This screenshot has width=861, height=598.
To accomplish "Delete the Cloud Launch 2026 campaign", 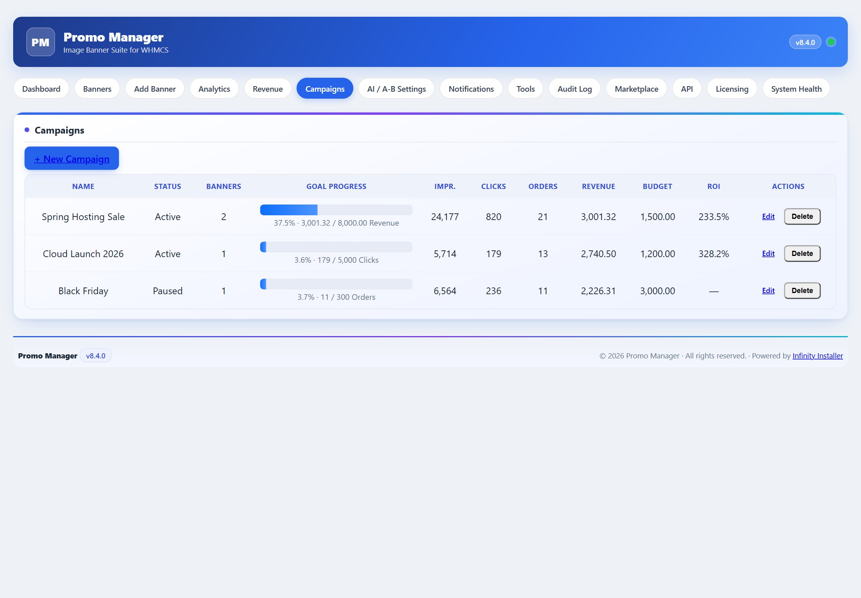I will (x=802, y=254).
